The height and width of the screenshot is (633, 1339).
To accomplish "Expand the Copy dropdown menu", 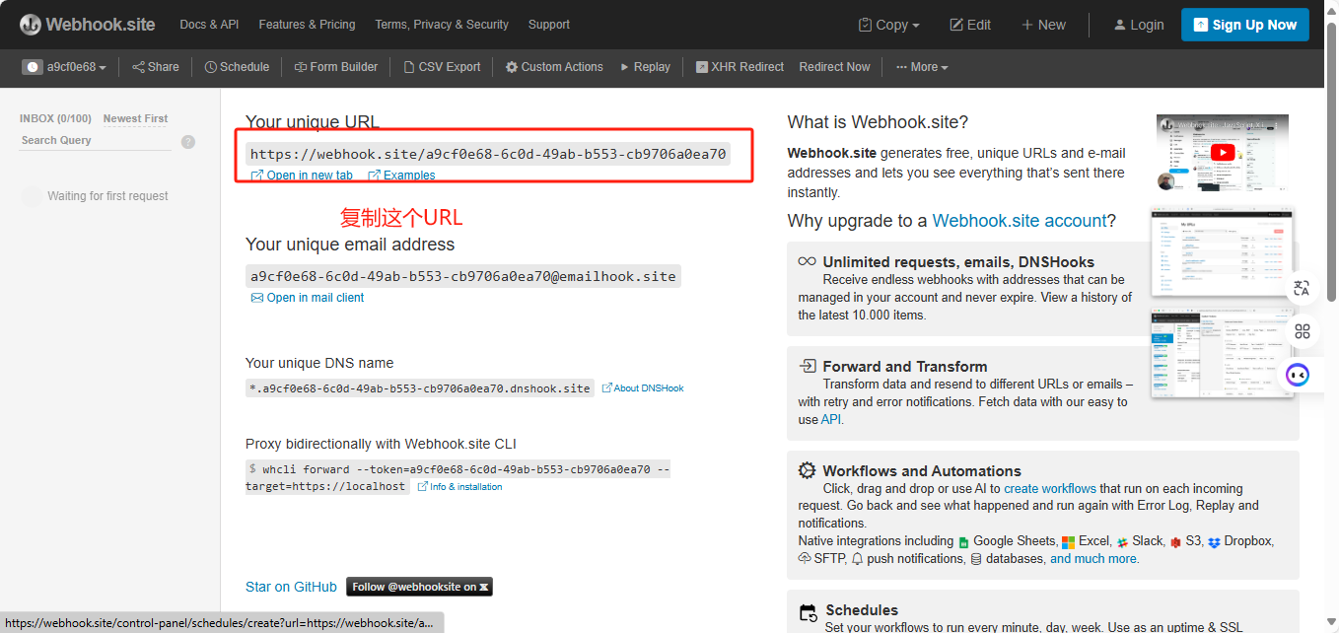I will 889,25.
